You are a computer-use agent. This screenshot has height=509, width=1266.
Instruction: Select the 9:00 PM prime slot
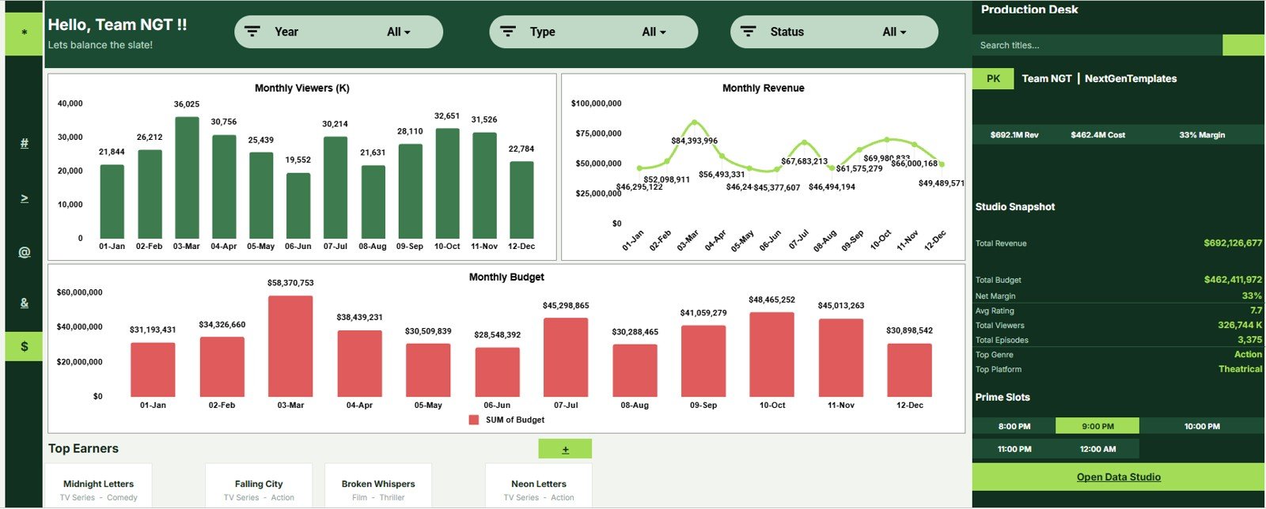pyautogui.click(x=1097, y=426)
